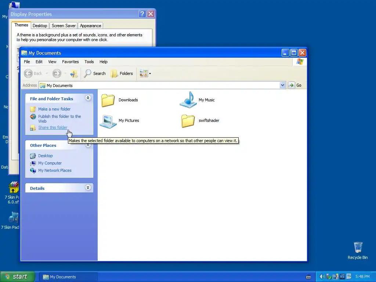The height and width of the screenshot is (282, 376).
Task: Select the My Music folder icon
Action: pos(188,100)
